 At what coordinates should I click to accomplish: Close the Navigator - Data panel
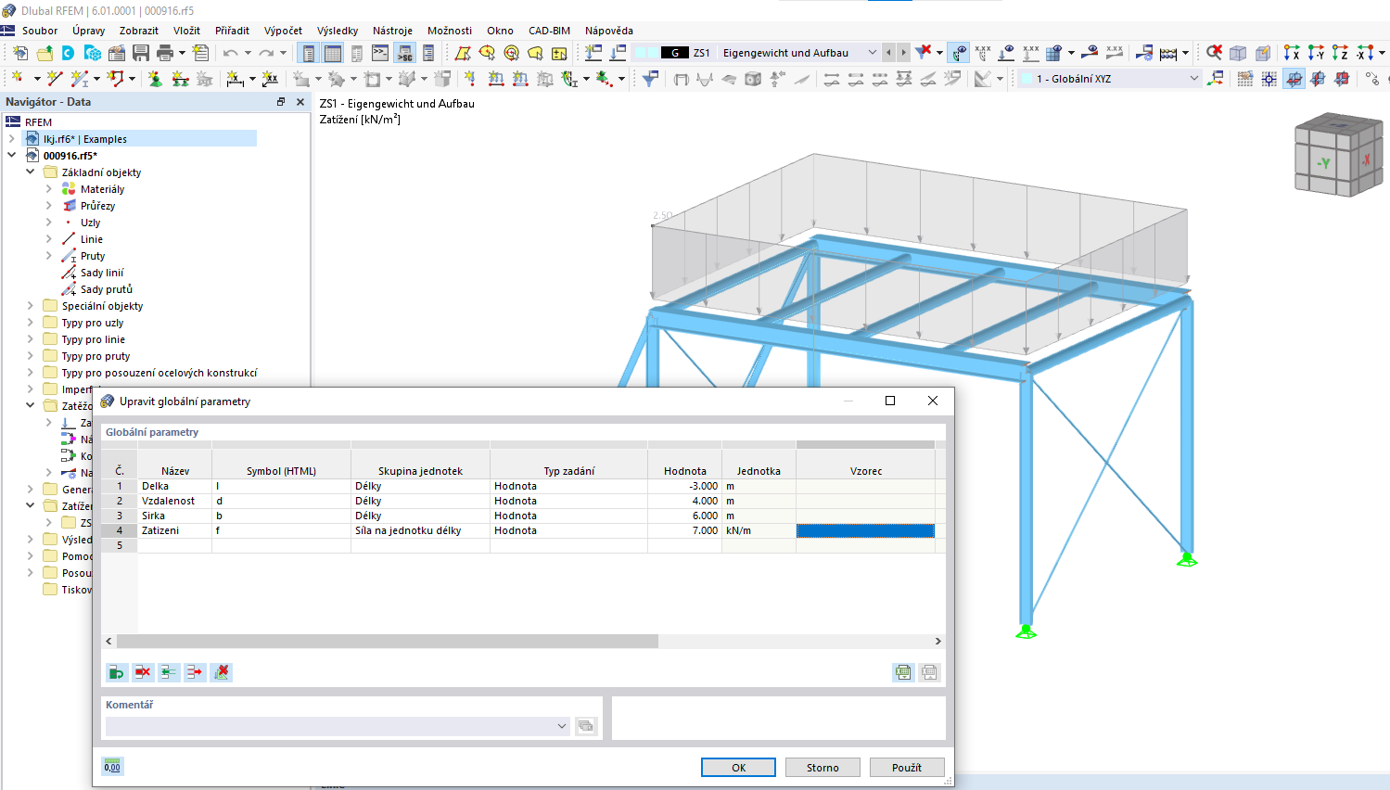(300, 102)
